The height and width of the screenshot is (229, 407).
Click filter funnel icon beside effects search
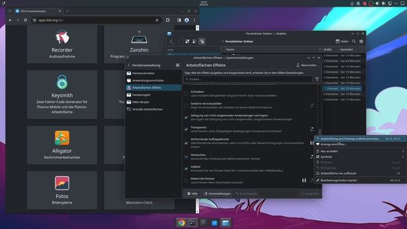[317, 79]
